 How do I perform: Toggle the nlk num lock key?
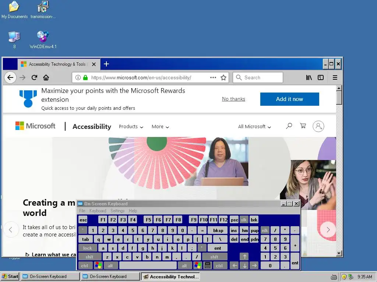(x=265, y=231)
